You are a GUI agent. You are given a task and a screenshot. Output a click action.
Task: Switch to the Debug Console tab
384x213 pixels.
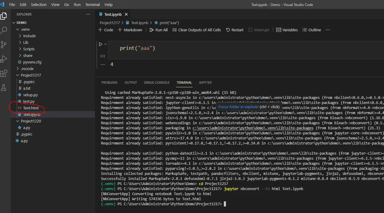click(157, 83)
